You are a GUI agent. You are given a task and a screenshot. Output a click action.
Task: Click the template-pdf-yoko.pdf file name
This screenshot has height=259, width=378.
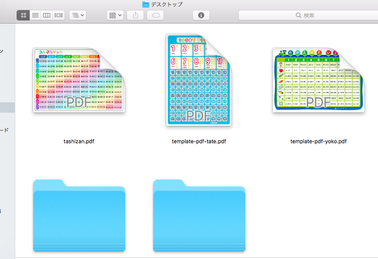(x=318, y=142)
